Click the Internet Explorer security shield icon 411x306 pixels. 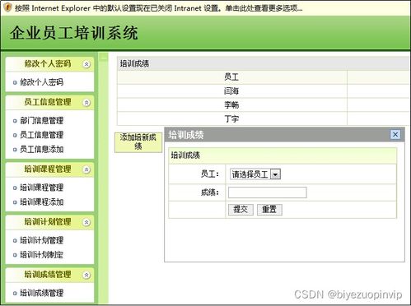(7, 7)
